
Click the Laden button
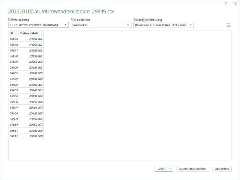161,168
